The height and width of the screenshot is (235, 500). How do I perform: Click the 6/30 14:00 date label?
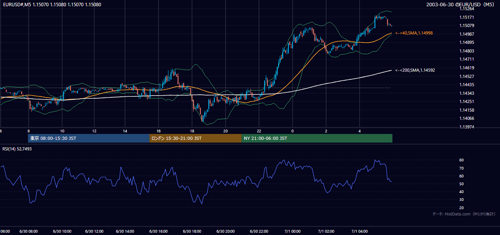(125, 231)
